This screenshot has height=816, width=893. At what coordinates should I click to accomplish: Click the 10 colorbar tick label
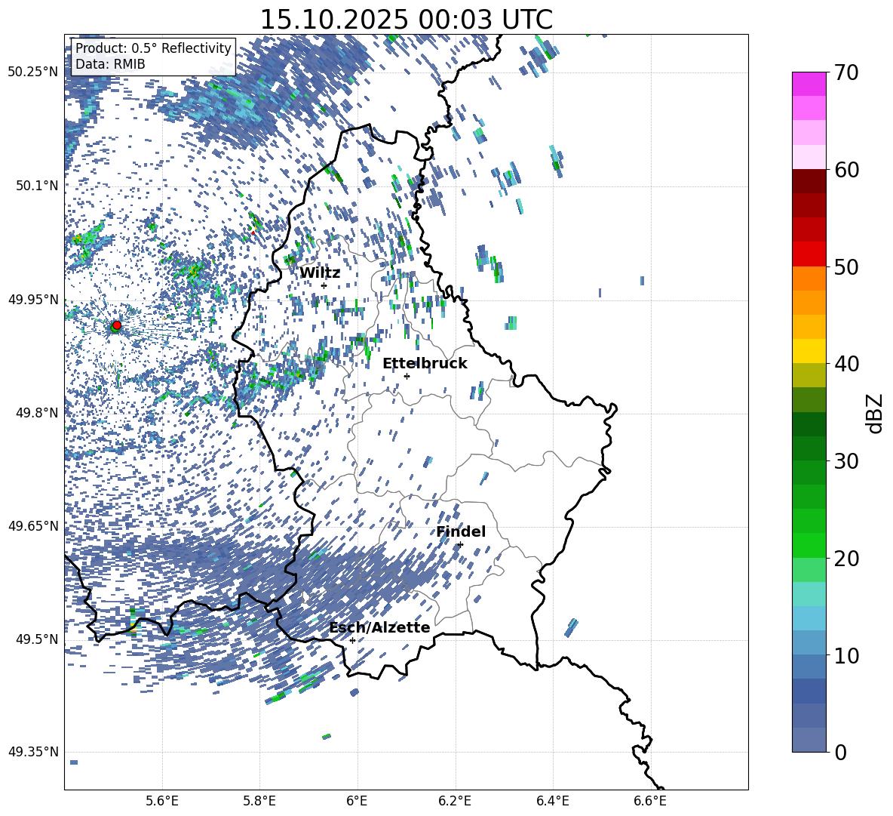click(846, 655)
